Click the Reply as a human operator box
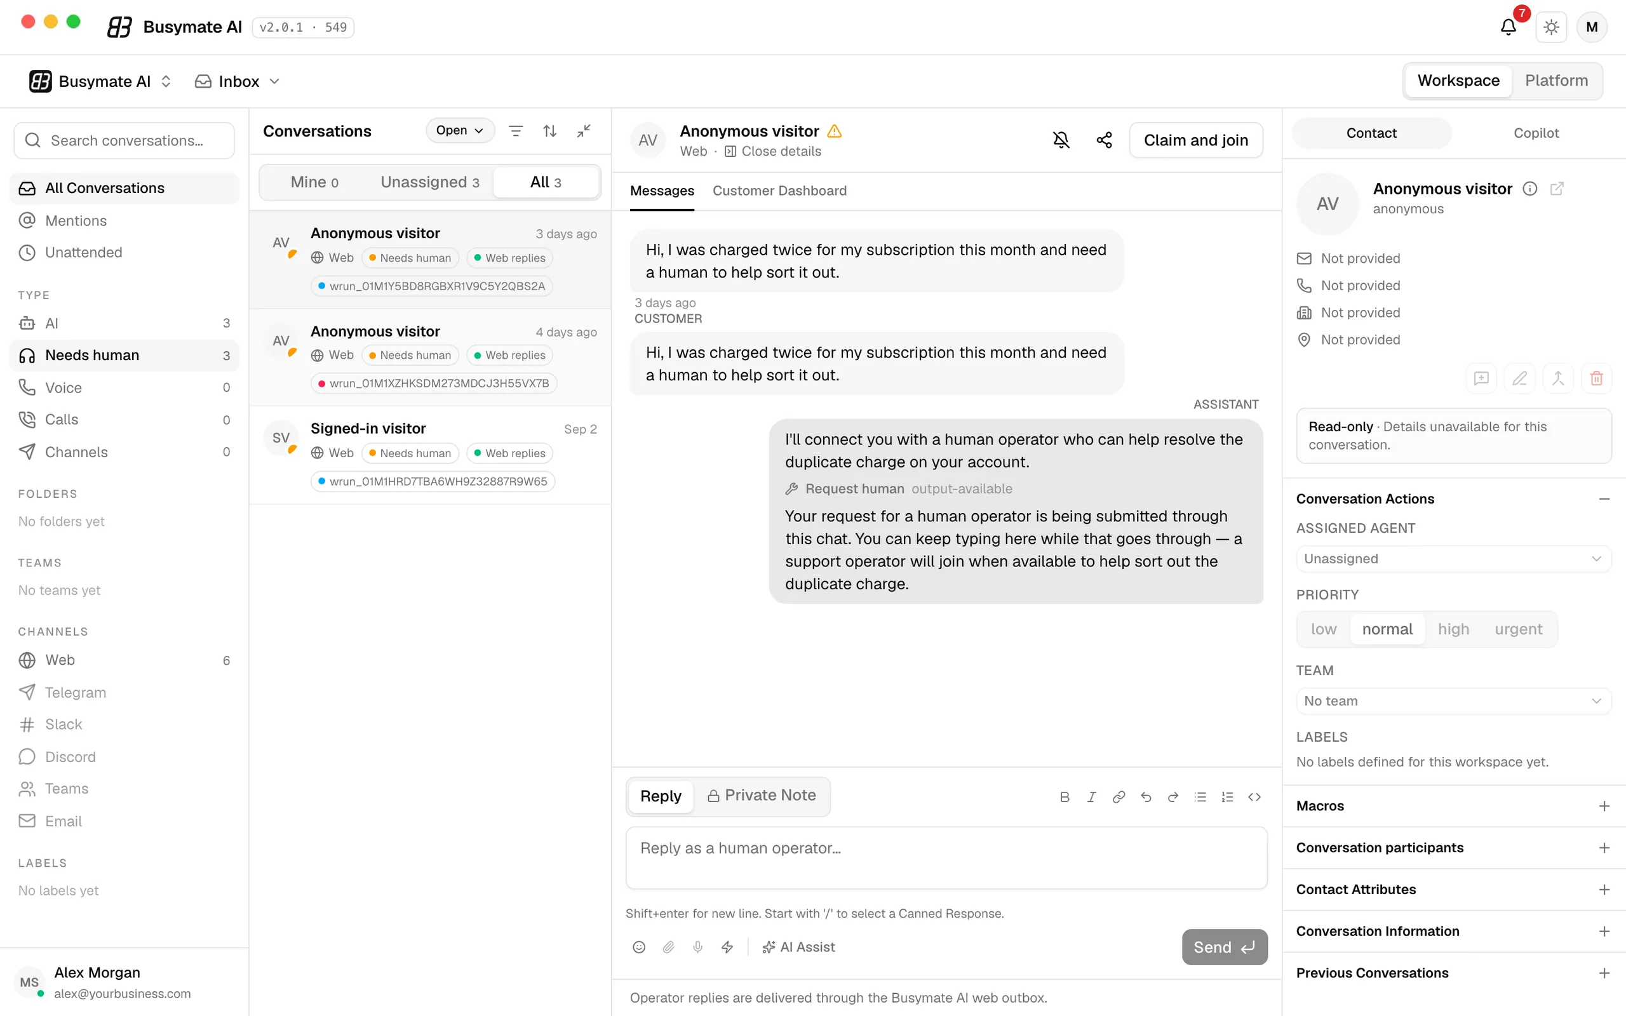 [x=946, y=858]
